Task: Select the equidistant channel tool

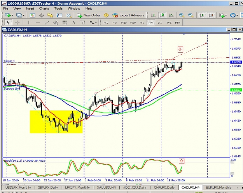Action: click(56, 22)
